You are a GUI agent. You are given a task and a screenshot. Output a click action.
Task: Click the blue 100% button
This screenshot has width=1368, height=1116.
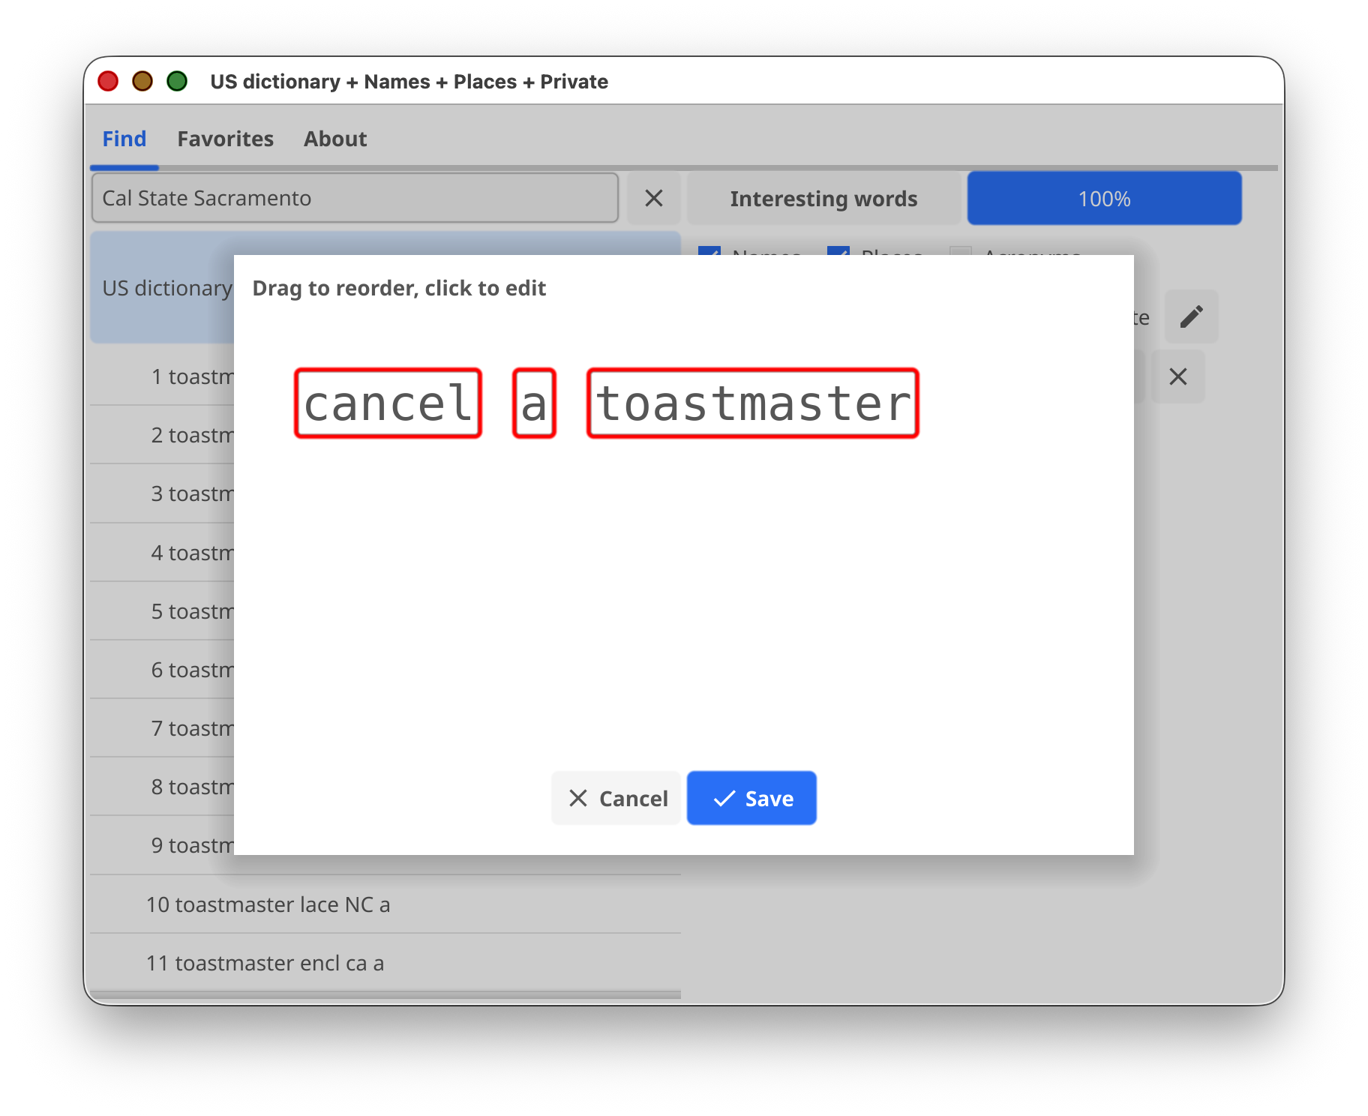1104,198
